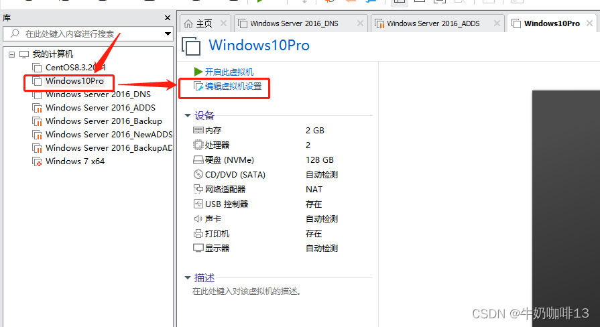This screenshot has width=600, height=327.
Task: Select Windows Server 2016_BackupAD VM
Action: tap(109, 148)
